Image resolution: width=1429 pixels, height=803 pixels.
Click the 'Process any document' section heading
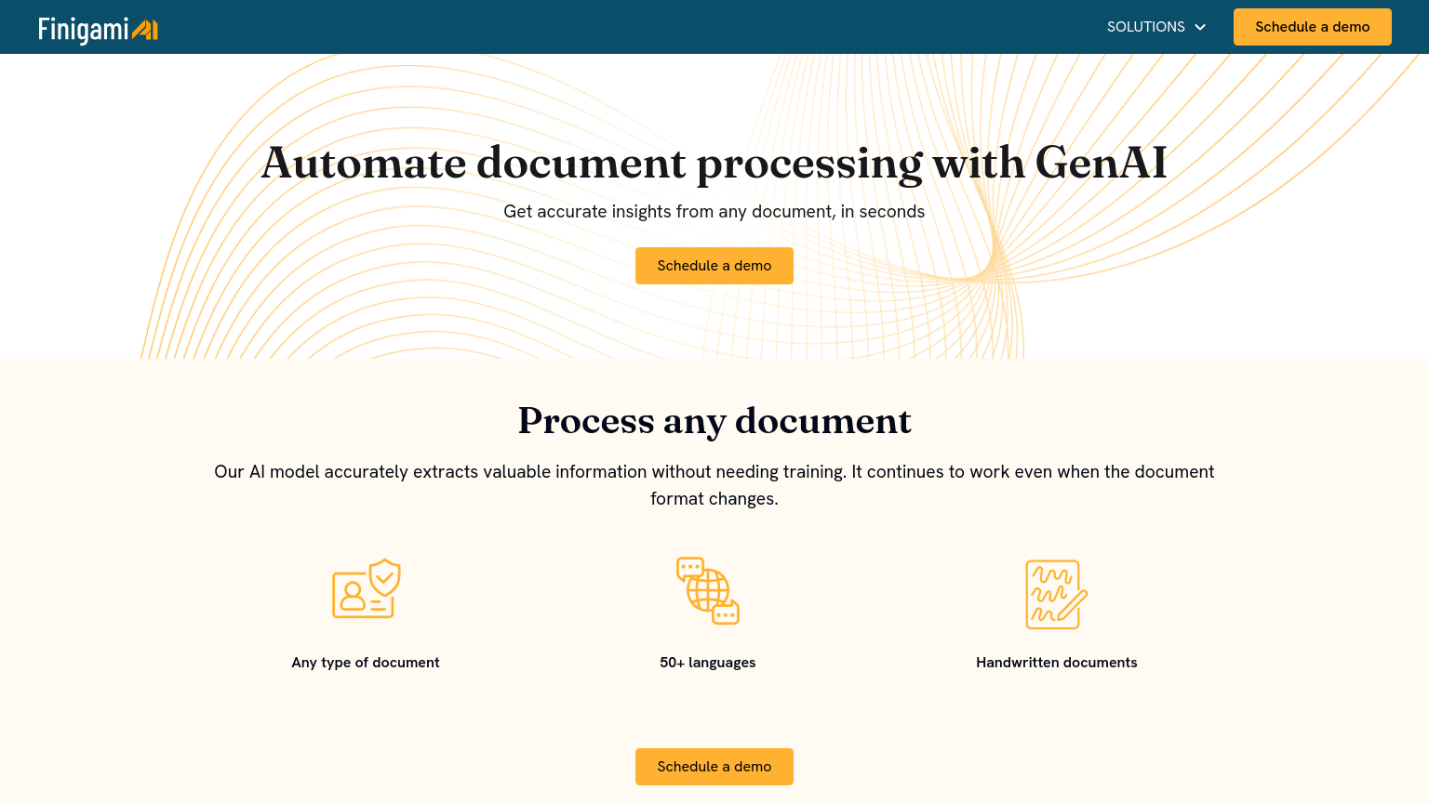714,421
